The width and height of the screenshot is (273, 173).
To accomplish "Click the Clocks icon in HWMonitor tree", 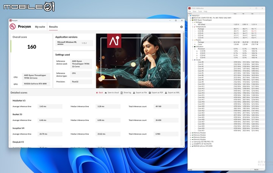I will 195,60.
